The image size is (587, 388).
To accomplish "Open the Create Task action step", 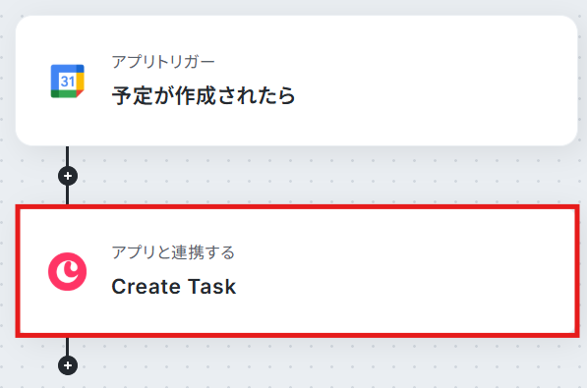I will tap(297, 271).
